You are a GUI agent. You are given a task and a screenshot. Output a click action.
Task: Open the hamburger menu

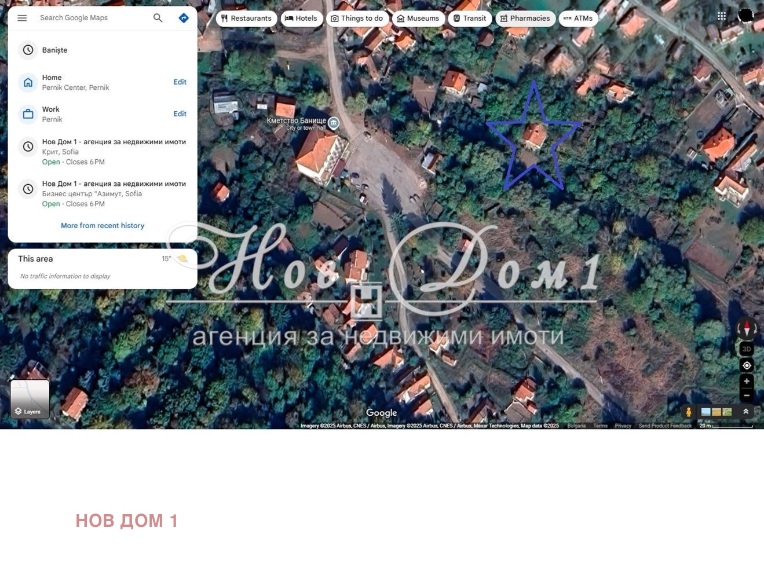click(x=22, y=17)
